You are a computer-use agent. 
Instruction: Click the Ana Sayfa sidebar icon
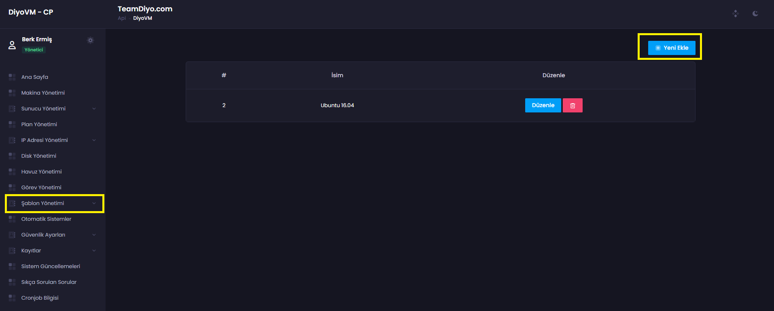(x=12, y=77)
